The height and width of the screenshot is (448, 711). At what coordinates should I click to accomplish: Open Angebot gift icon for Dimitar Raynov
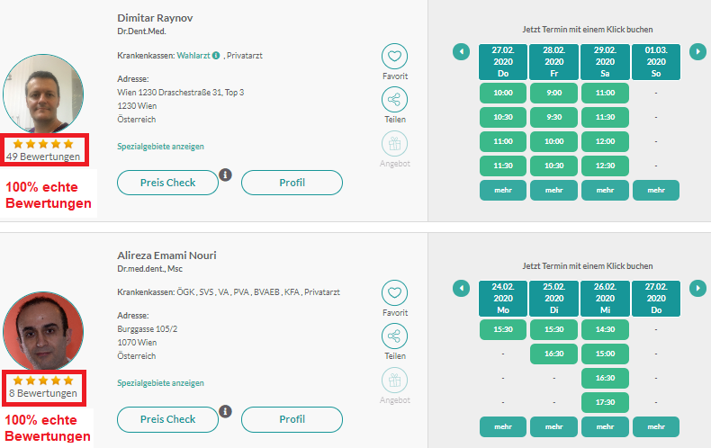[394, 143]
